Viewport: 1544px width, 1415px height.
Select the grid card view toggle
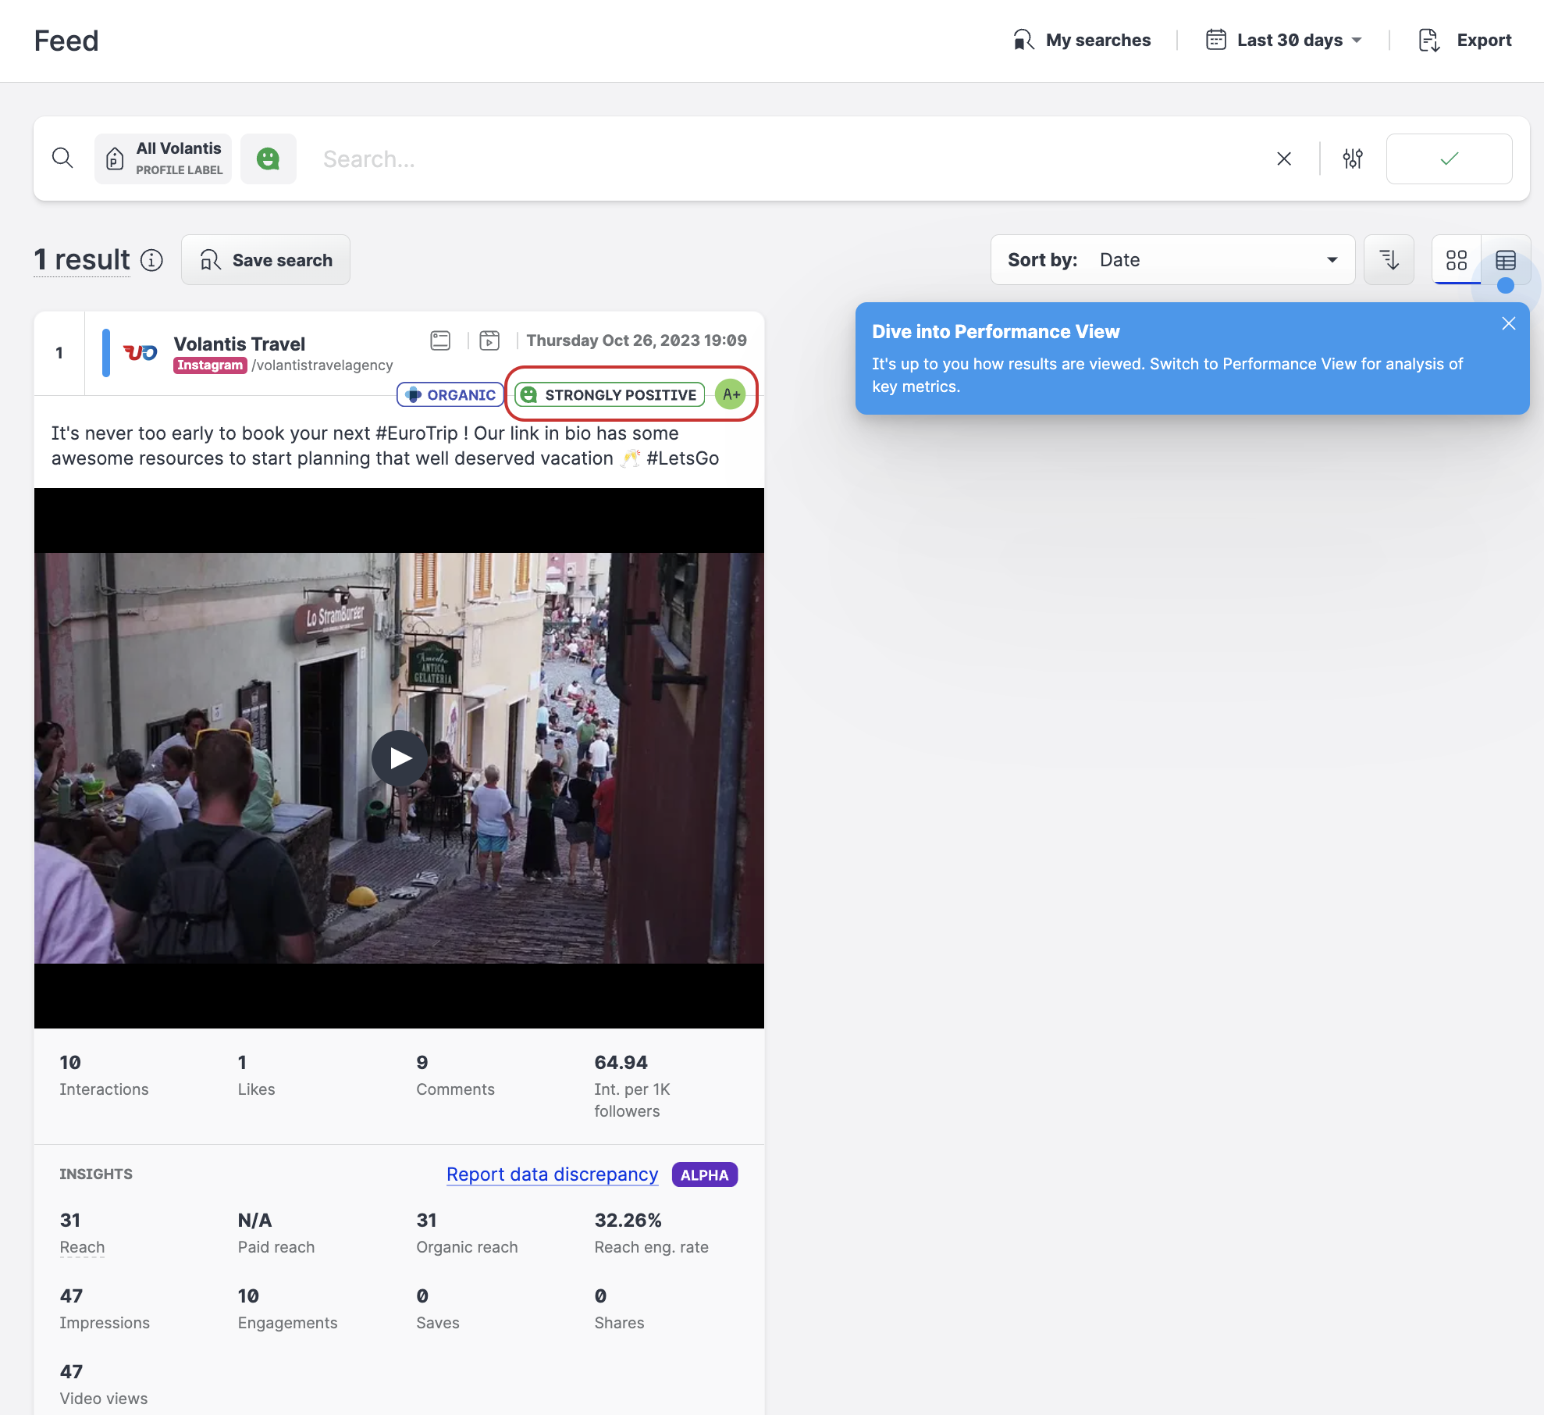point(1456,260)
